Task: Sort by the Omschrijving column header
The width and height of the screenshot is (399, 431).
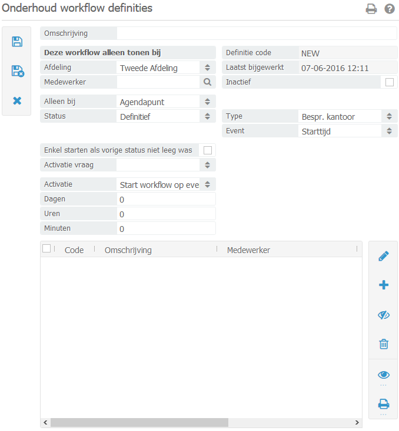Action: pos(128,250)
